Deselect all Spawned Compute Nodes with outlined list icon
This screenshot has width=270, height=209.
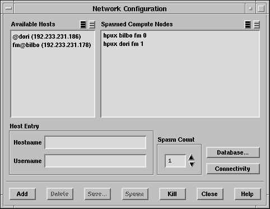coord(257,25)
